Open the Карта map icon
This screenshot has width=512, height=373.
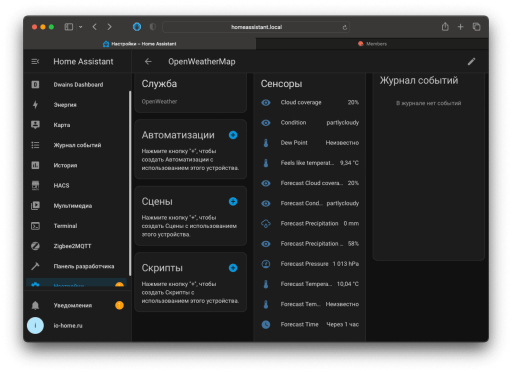click(x=35, y=125)
